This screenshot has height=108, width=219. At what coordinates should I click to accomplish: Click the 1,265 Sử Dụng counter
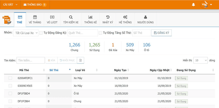[95, 47]
